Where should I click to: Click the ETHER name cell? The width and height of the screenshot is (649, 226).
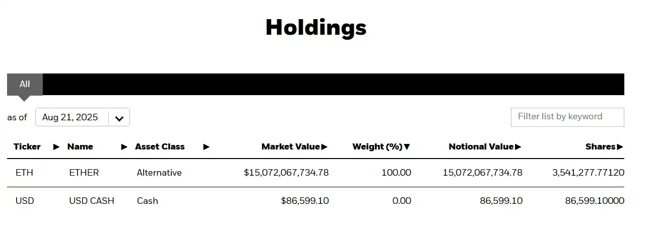84,173
